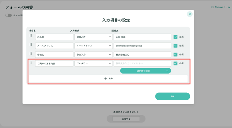232x128 pixels.
Task: Click the 入力項目の設定 dialog title
Action: pos(116,20)
